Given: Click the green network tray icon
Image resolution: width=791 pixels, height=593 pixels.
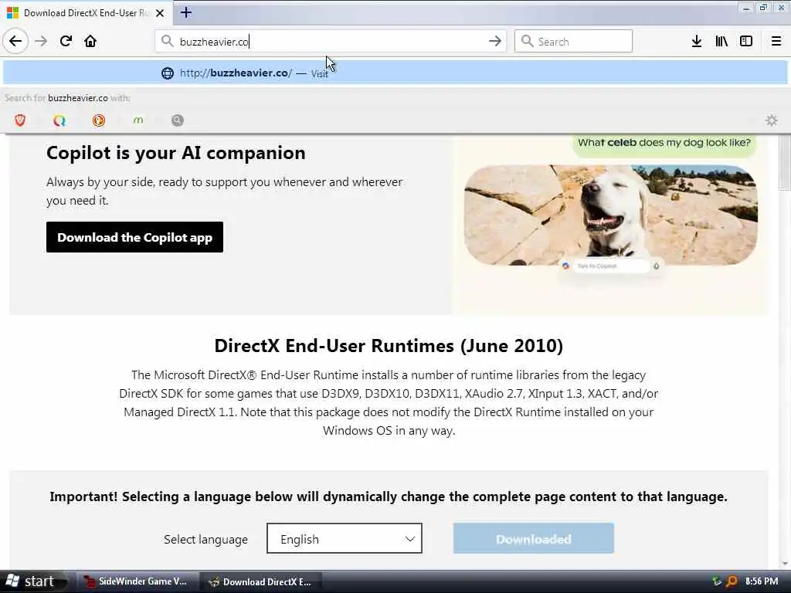Looking at the screenshot, I should [717, 581].
